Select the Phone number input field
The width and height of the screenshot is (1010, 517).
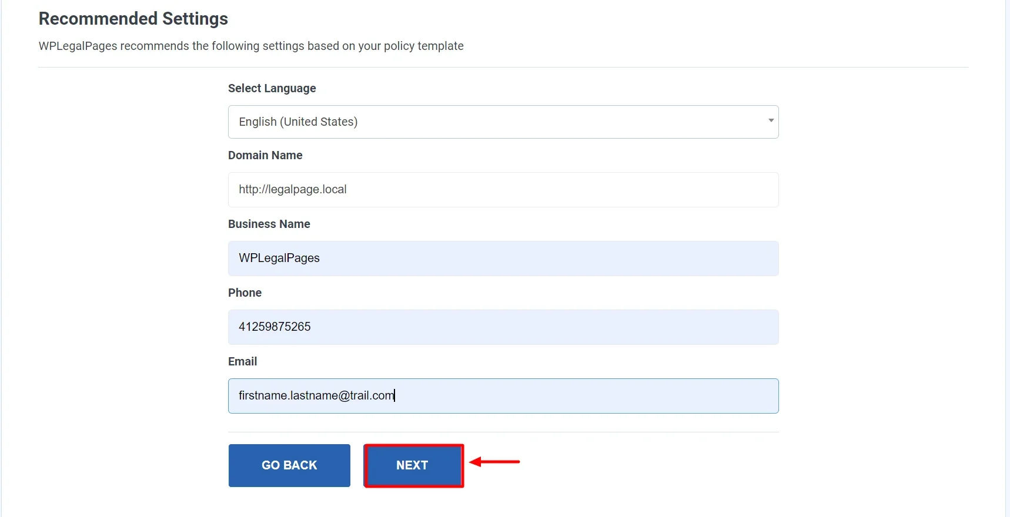click(503, 327)
